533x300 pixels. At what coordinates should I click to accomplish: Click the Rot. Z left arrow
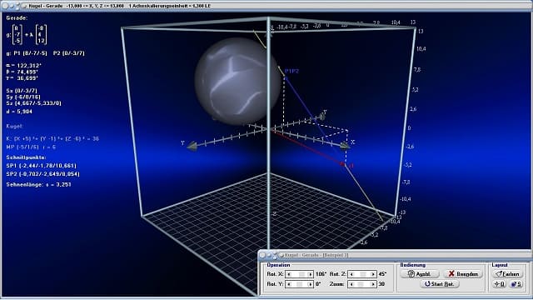pos(351,274)
